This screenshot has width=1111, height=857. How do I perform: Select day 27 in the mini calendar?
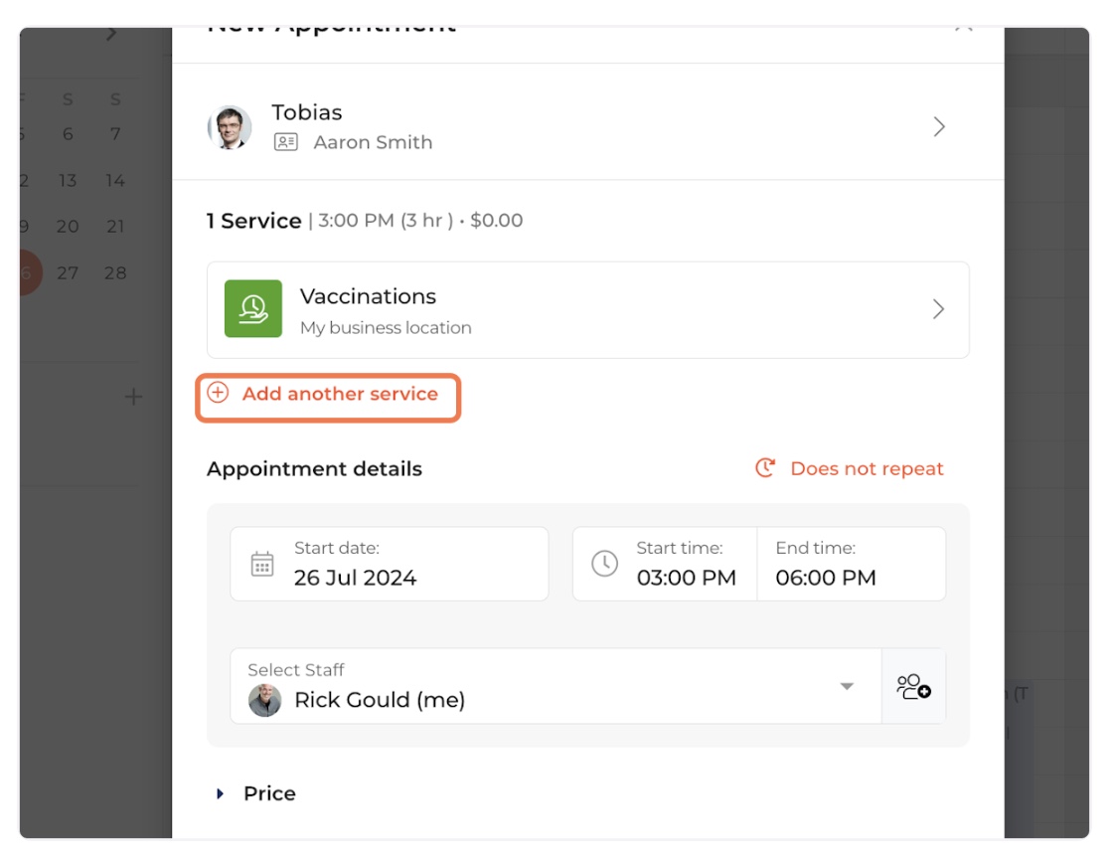click(x=68, y=272)
